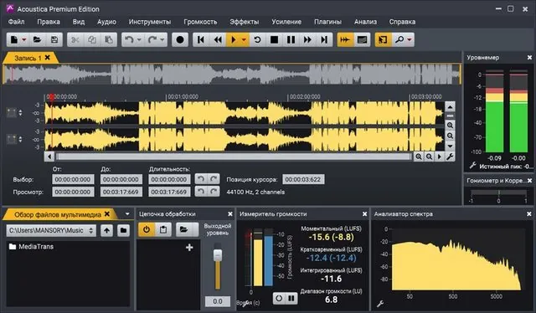Open the Файл menu
Viewport: 536px width, 313px height.
click(x=16, y=22)
